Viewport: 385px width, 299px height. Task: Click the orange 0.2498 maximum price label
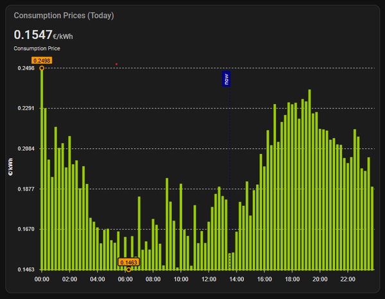point(42,60)
